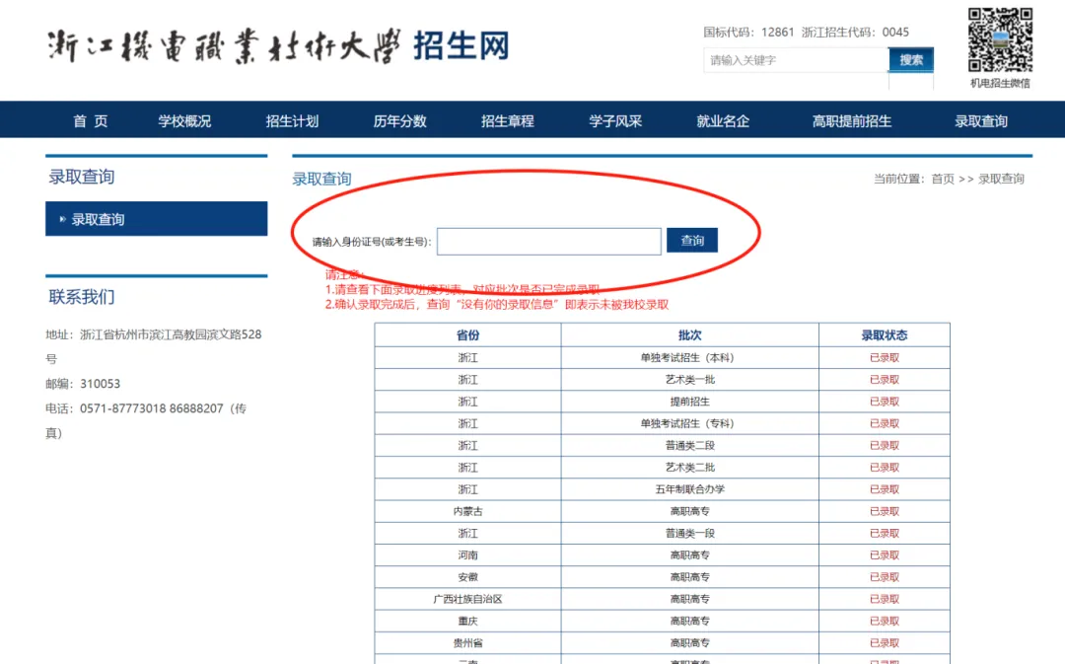This screenshot has width=1065, height=664.
Task: Open 历年分数 in navigation bar
Action: pos(399,121)
